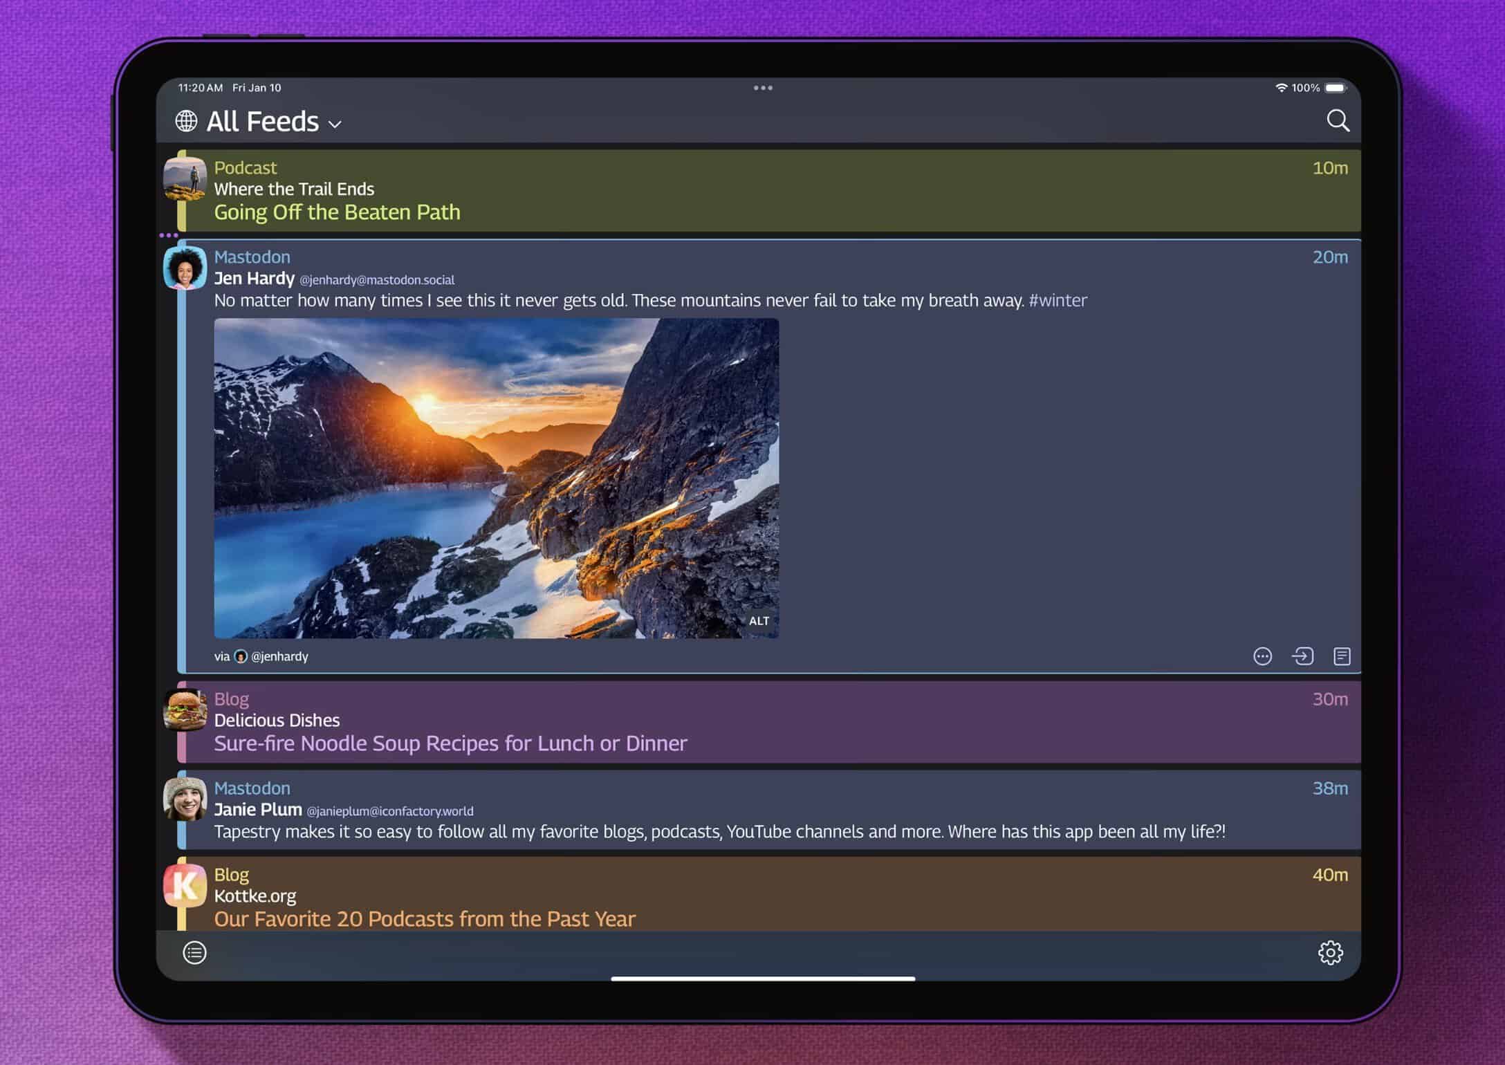The height and width of the screenshot is (1065, 1505).
Task: Select the Janie Plum name
Action: (258, 809)
